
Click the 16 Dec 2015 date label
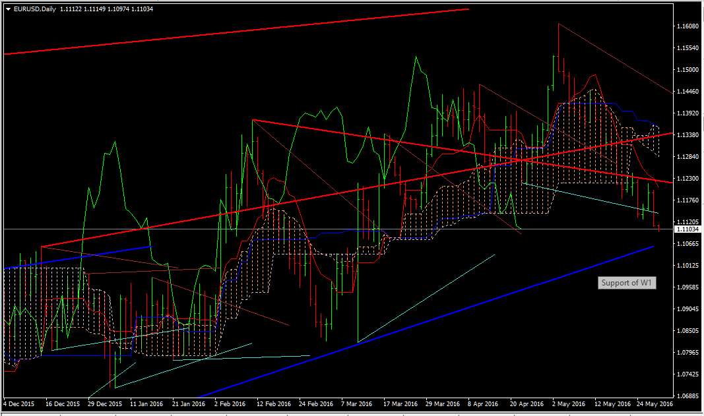click(x=63, y=404)
